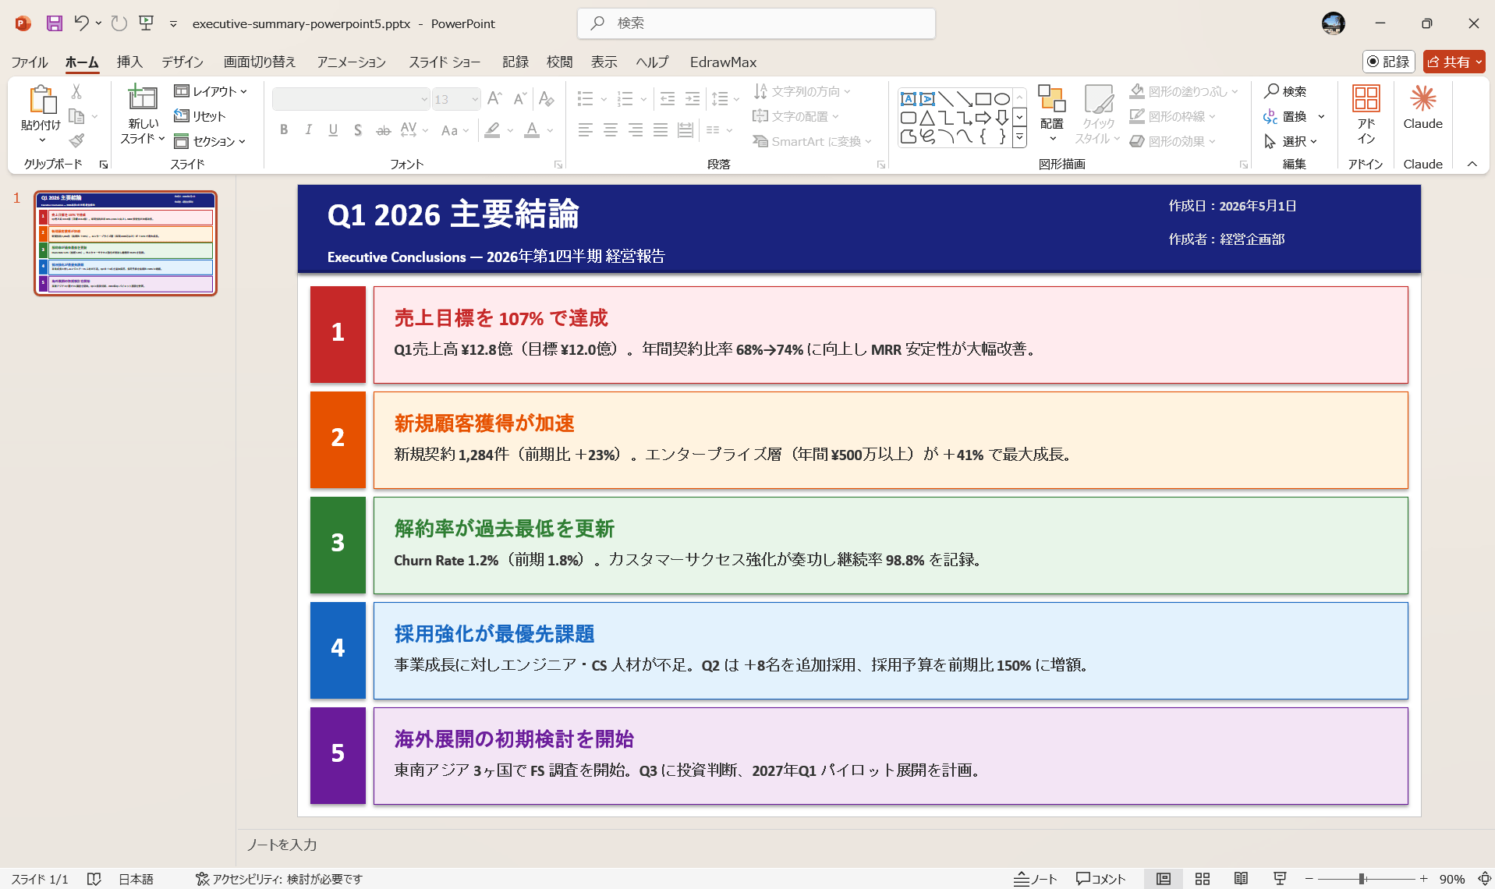
Task: Click the Redo icon in title bar
Action: (x=119, y=23)
